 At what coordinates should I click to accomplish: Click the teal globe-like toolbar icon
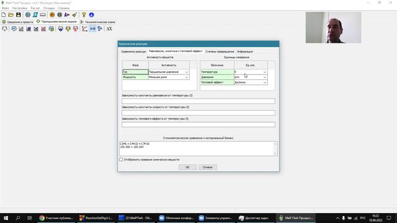(x=27, y=15)
